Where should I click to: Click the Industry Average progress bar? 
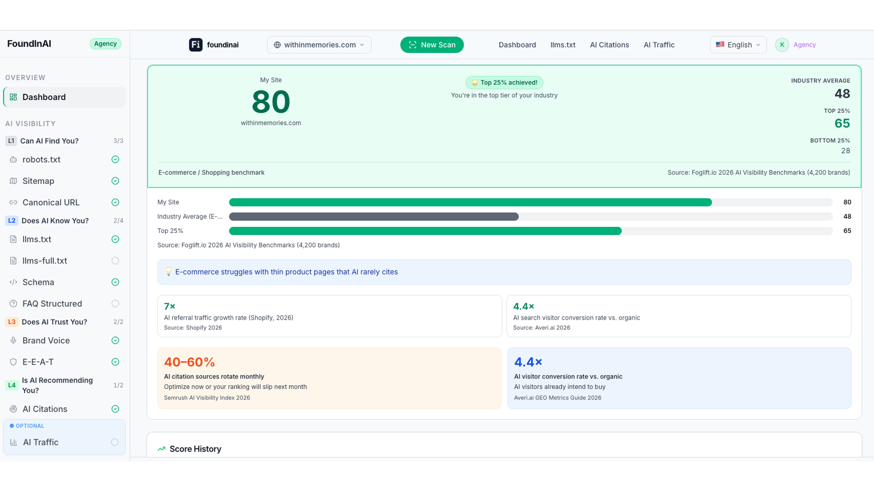(531, 217)
